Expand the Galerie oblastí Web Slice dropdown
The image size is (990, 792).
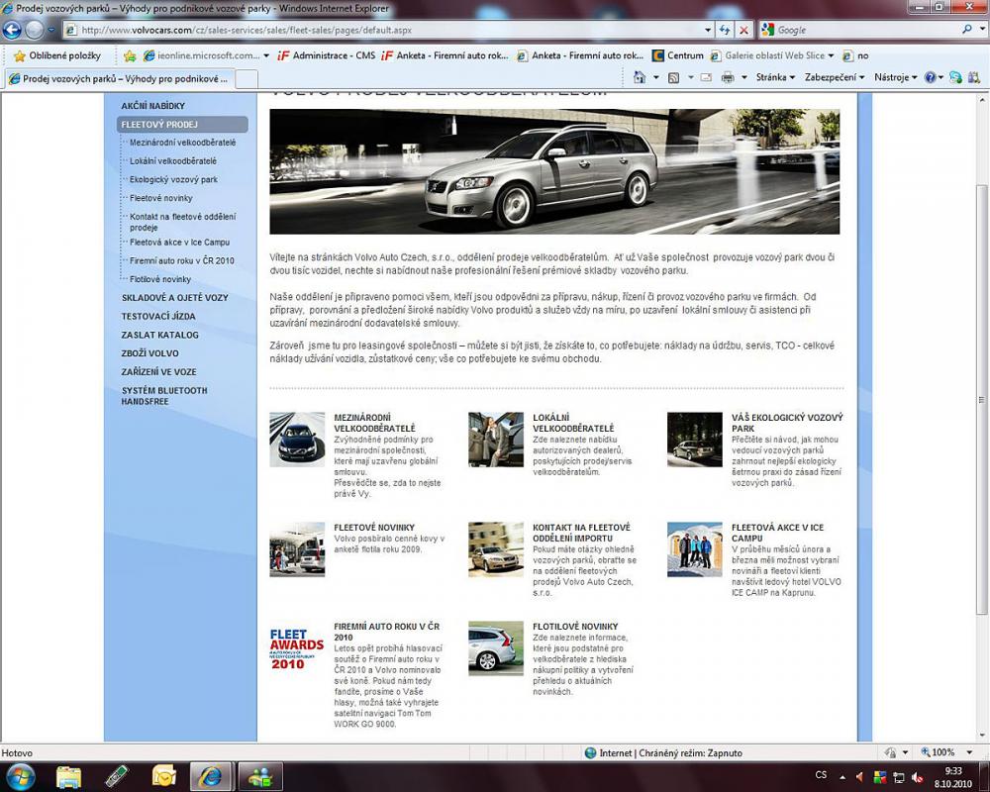tap(831, 55)
